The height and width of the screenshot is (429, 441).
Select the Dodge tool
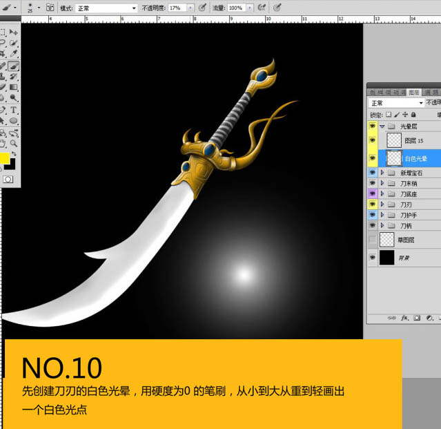point(13,98)
